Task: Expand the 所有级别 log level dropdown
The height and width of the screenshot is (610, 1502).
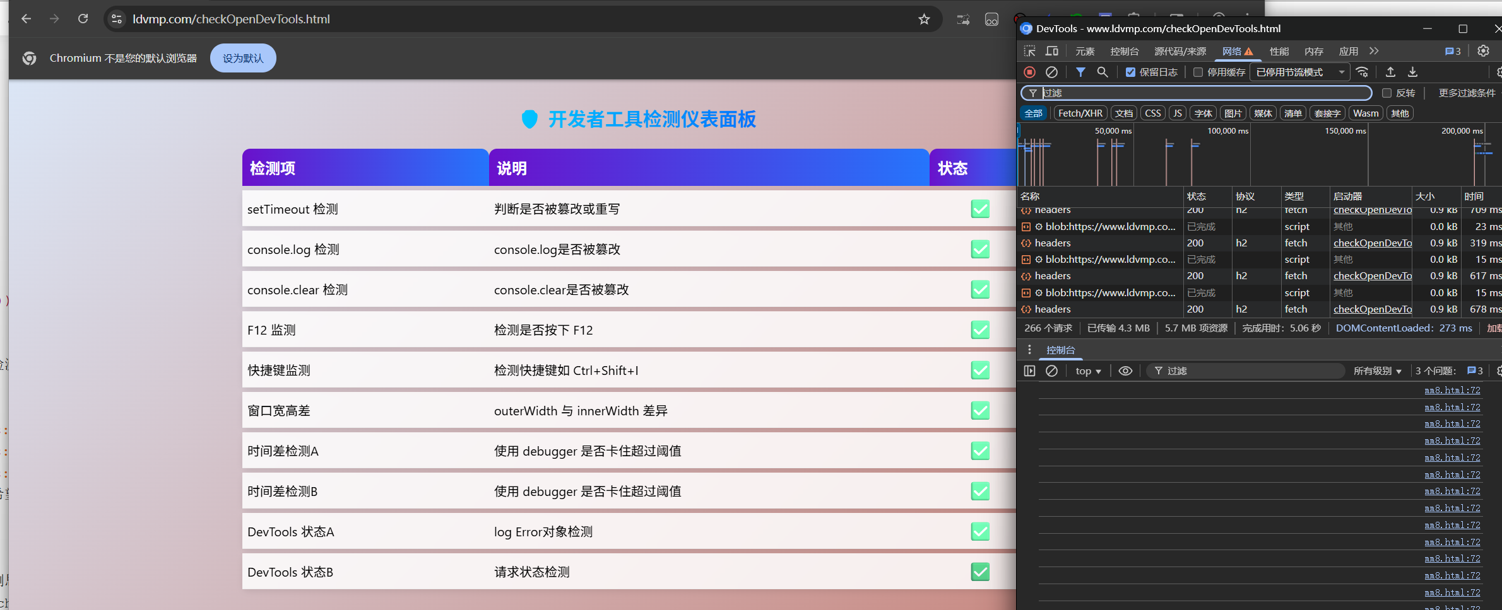Action: (1377, 371)
